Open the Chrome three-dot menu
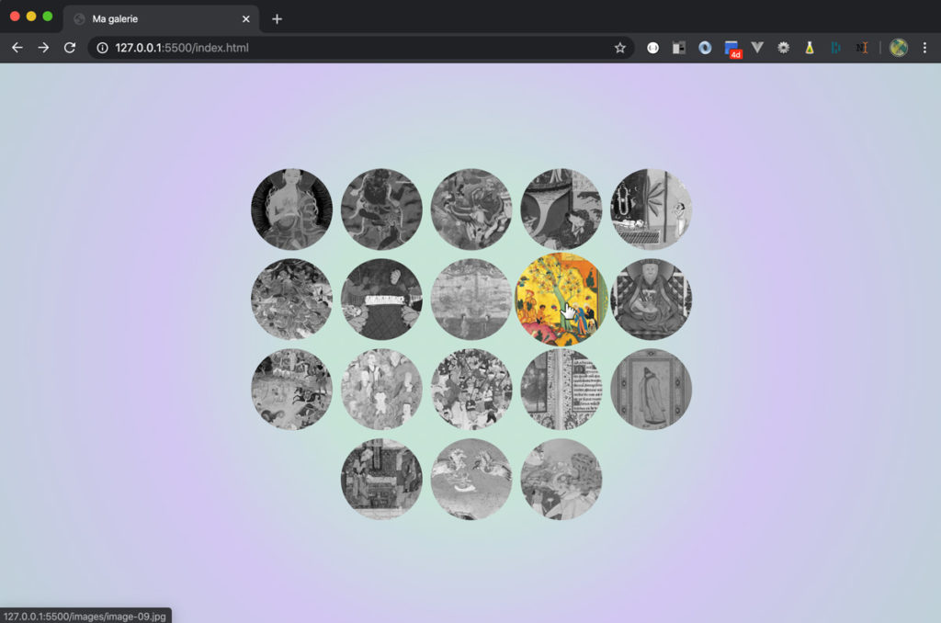 (924, 48)
